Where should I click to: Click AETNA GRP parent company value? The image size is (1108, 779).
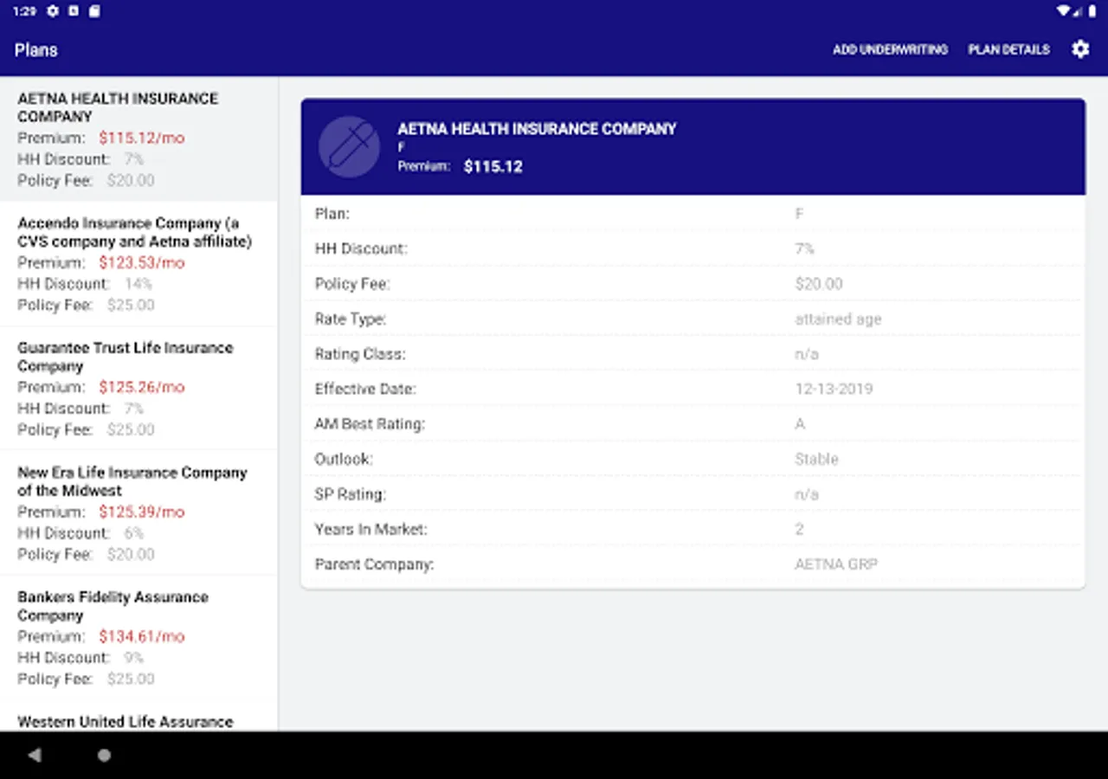[x=836, y=564]
